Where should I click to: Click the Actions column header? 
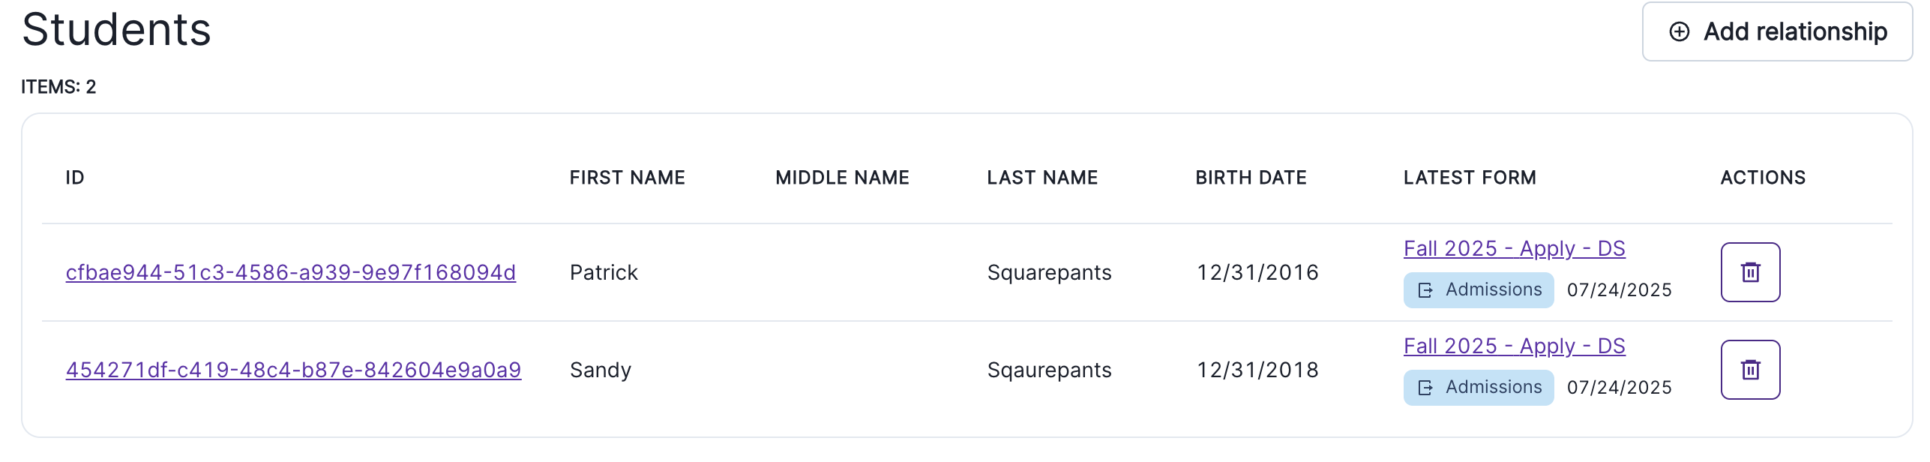[x=1763, y=178]
